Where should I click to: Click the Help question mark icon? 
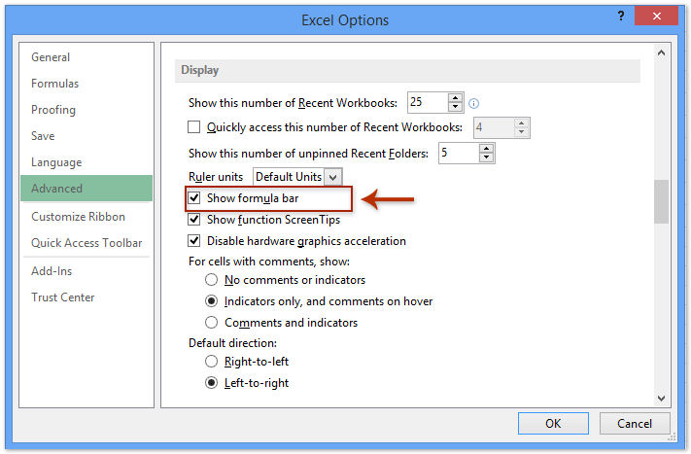[620, 17]
